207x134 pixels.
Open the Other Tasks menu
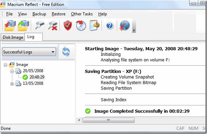point(82,14)
